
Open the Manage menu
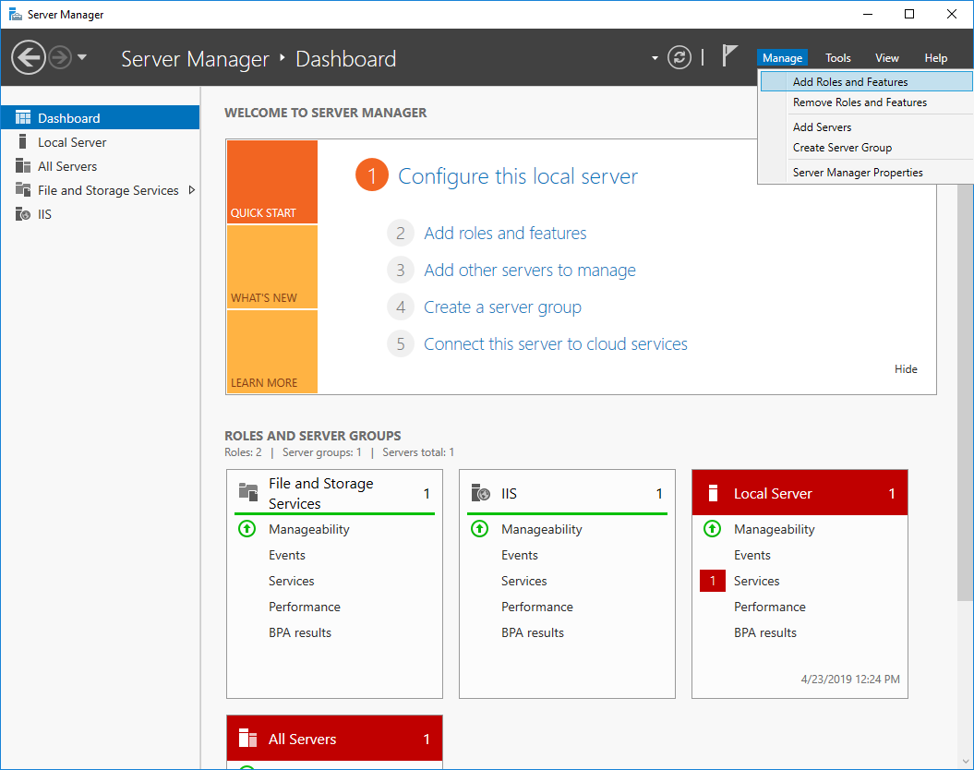pyautogui.click(x=782, y=58)
